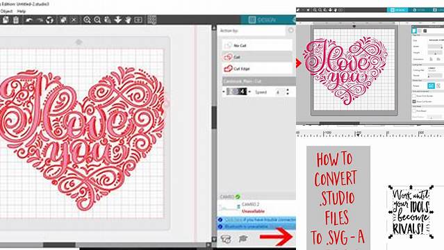The height and width of the screenshot is (250, 444).
Task: Open the Help menu
Action: coord(22,11)
